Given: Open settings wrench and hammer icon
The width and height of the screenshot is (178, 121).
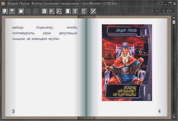Looking at the screenshot, I should point(93,11).
